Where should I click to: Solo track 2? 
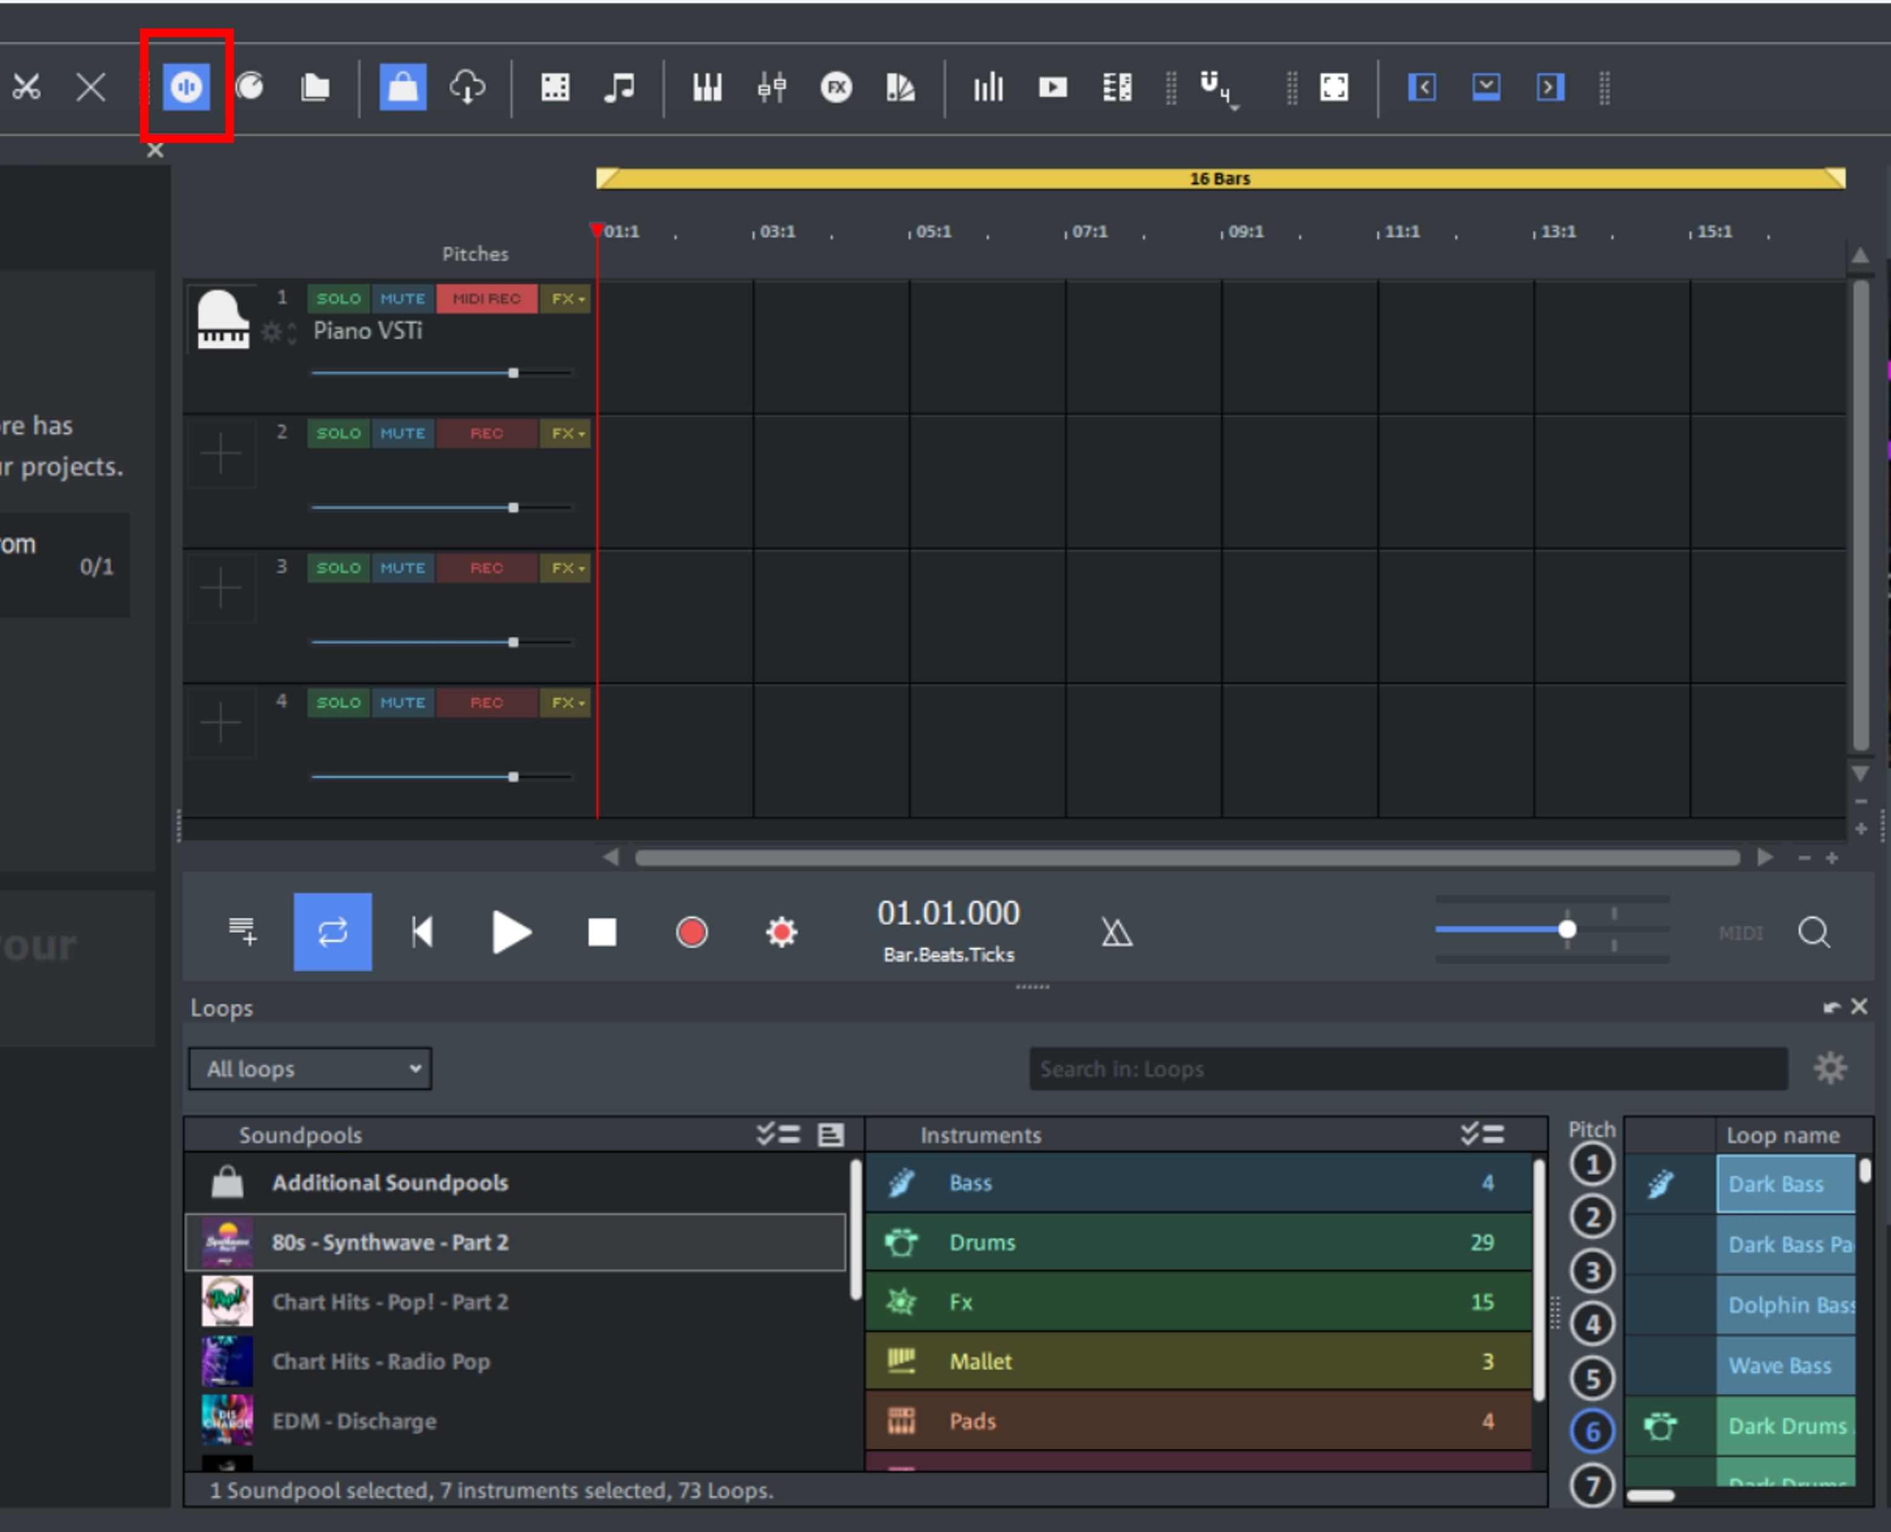337,433
